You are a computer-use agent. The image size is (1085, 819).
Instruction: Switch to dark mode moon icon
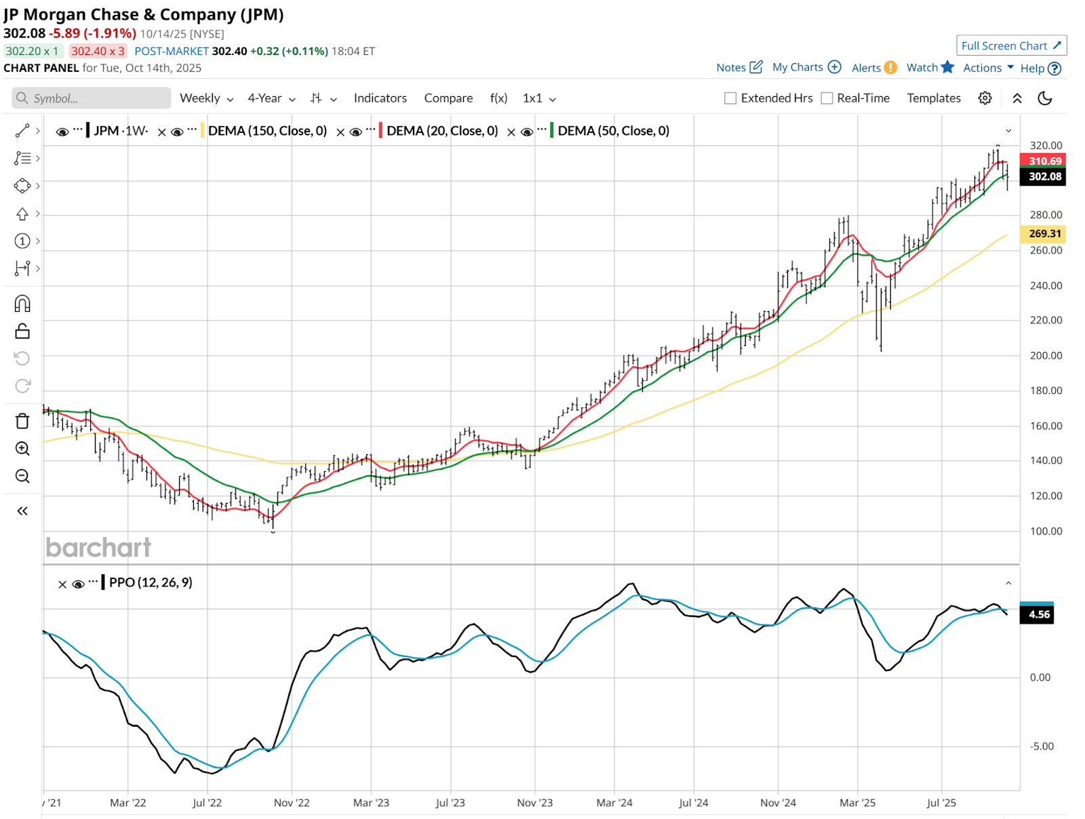point(1045,98)
